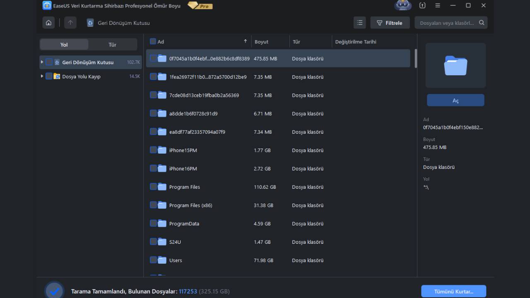Toggle the select-all checkbox beside Ad
The width and height of the screenshot is (530, 298).
click(153, 41)
